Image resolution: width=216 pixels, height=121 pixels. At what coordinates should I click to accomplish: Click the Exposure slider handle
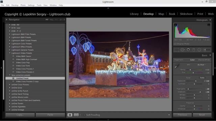(x=196, y=81)
